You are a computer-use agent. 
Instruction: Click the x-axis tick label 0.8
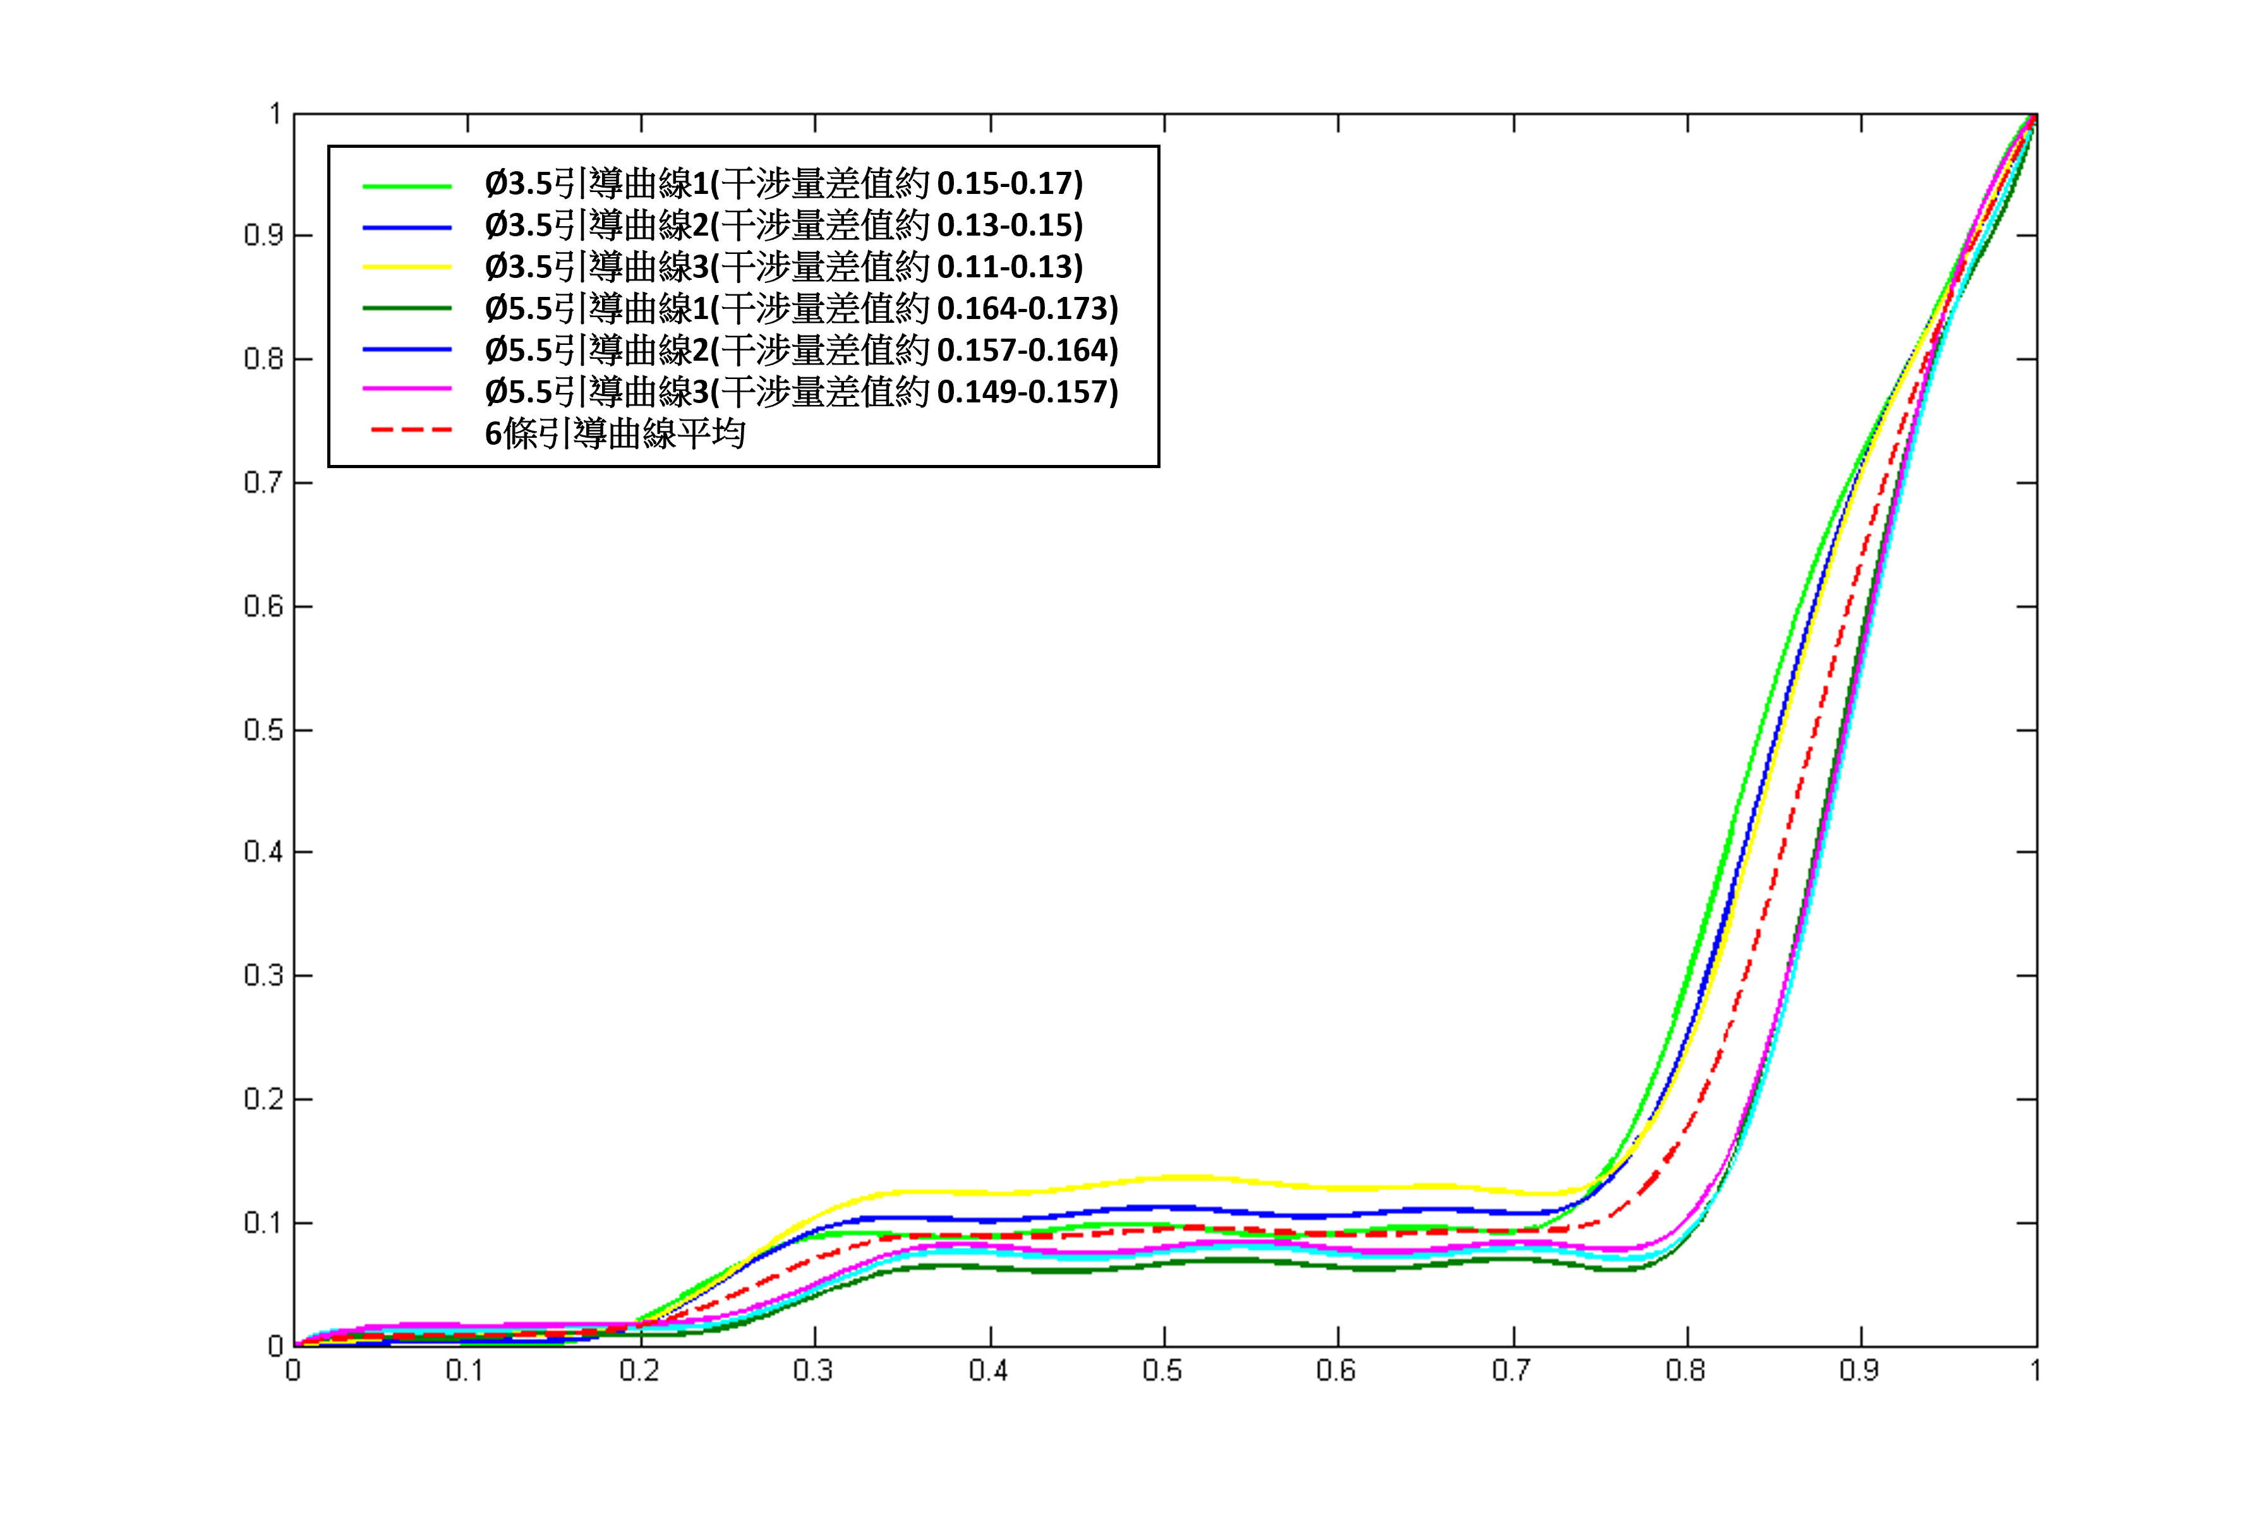(1685, 1371)
